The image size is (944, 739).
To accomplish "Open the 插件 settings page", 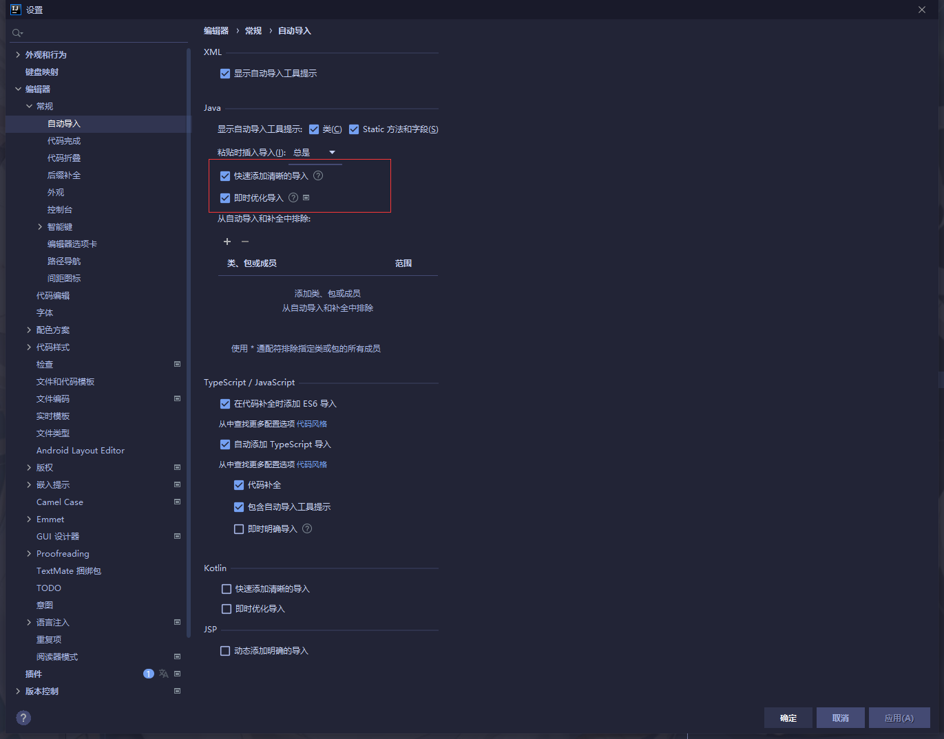I will [34, 674].
